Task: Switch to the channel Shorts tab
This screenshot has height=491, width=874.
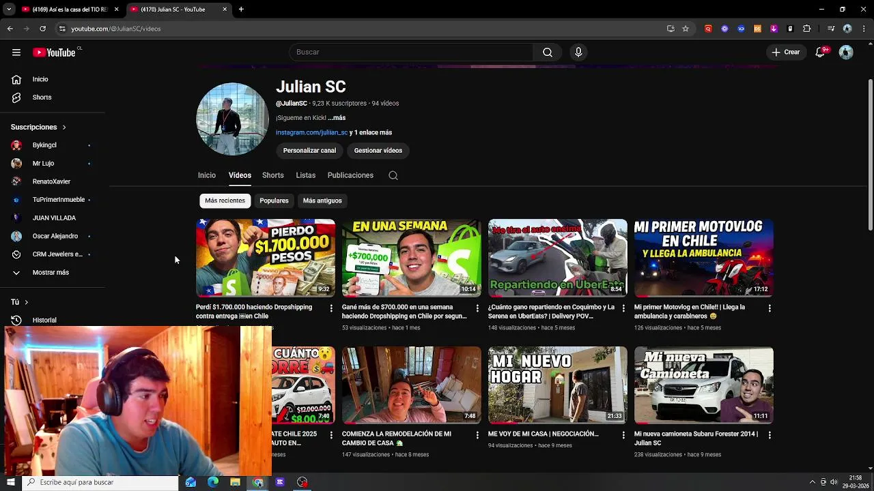Action: 272,175
